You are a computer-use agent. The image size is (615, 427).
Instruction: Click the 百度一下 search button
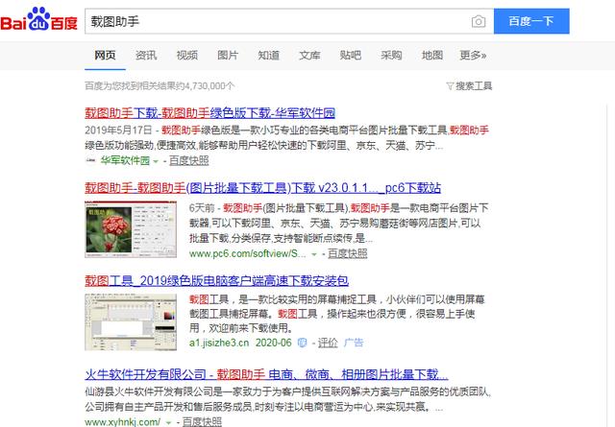531,21
